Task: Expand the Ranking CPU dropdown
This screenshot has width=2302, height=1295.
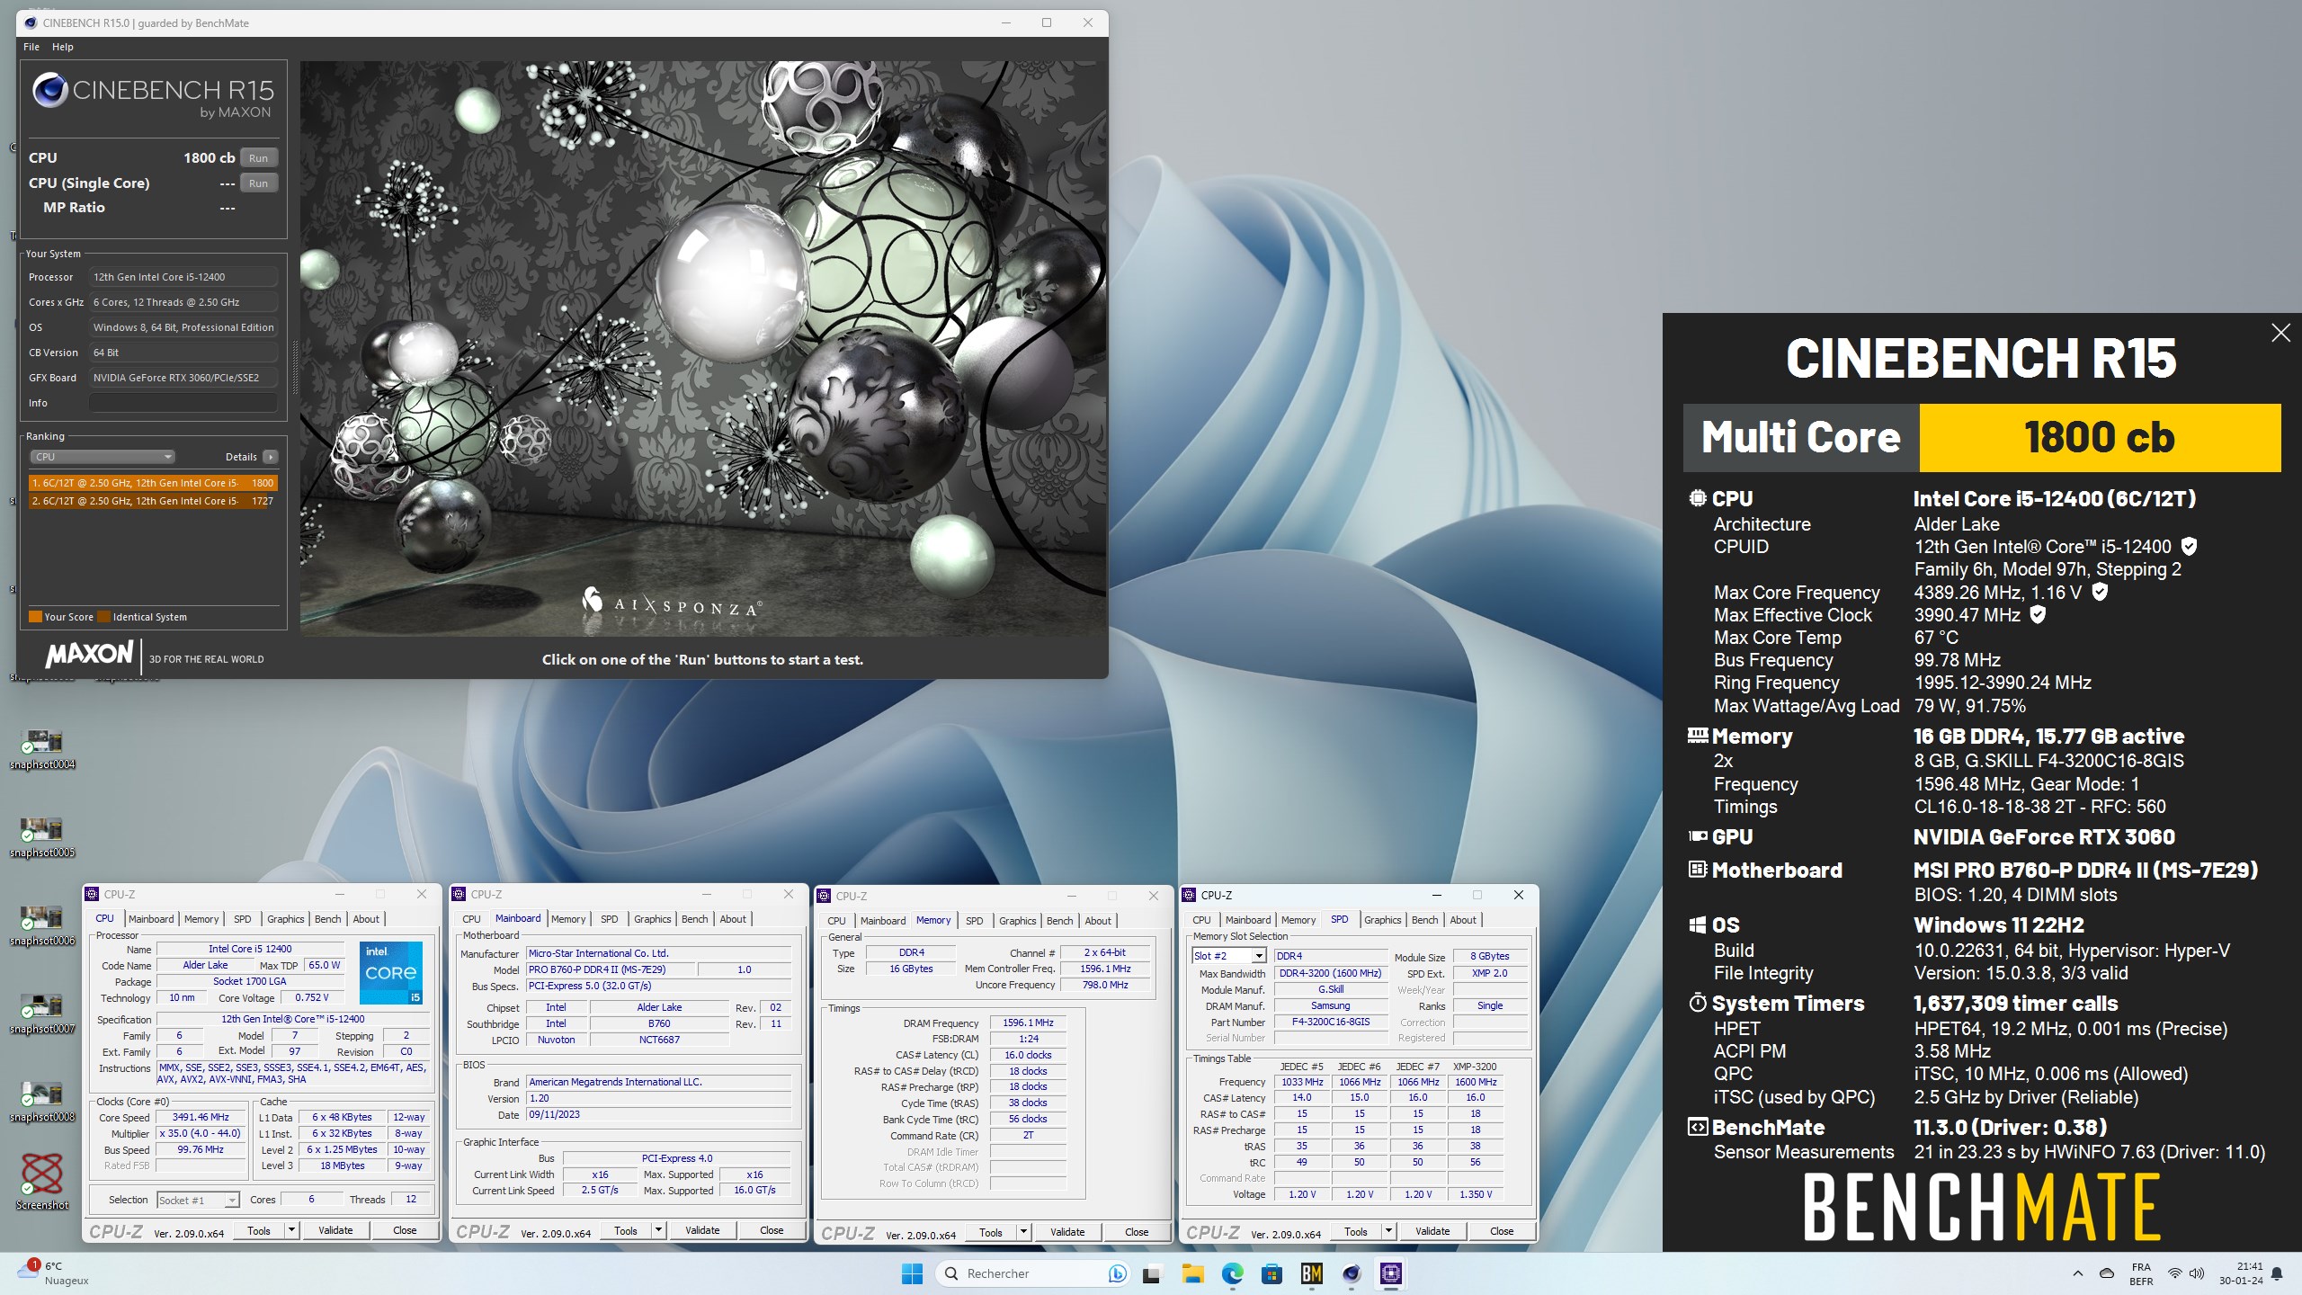Action: [x=103, y=457]
